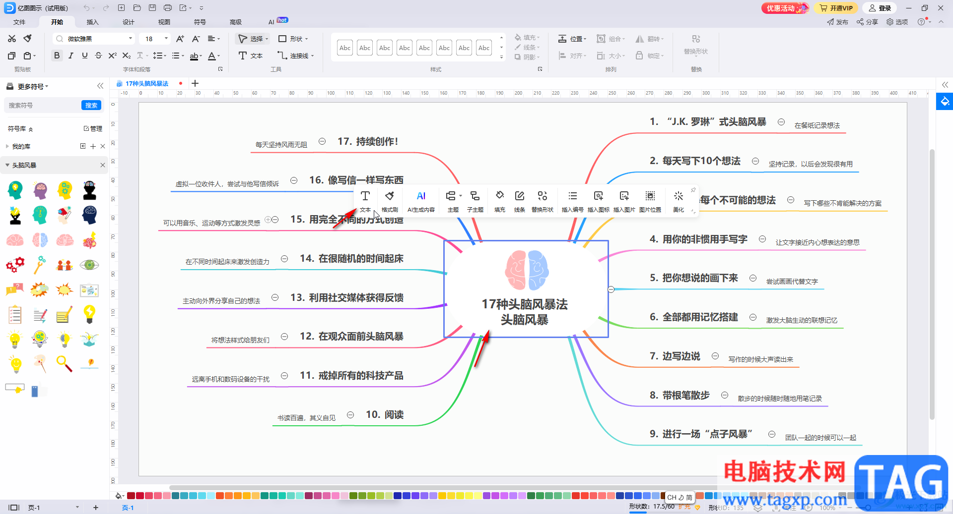Click Insert Picture tool
953x514 pixels.
[x=624, y=201]
